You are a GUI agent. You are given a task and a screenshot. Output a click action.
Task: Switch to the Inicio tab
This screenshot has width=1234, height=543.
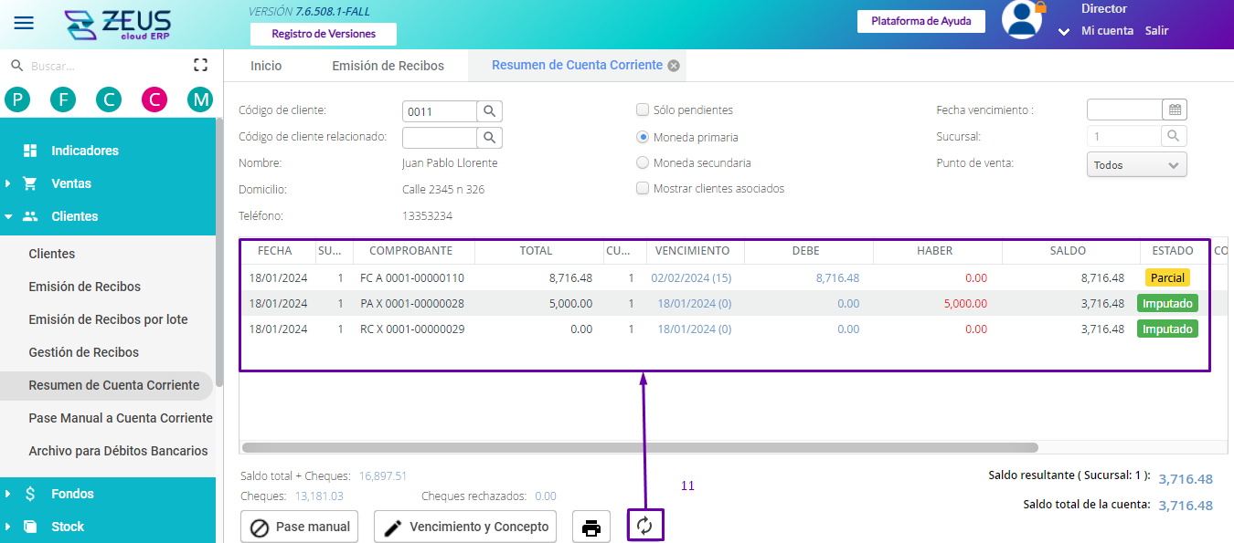266,66
